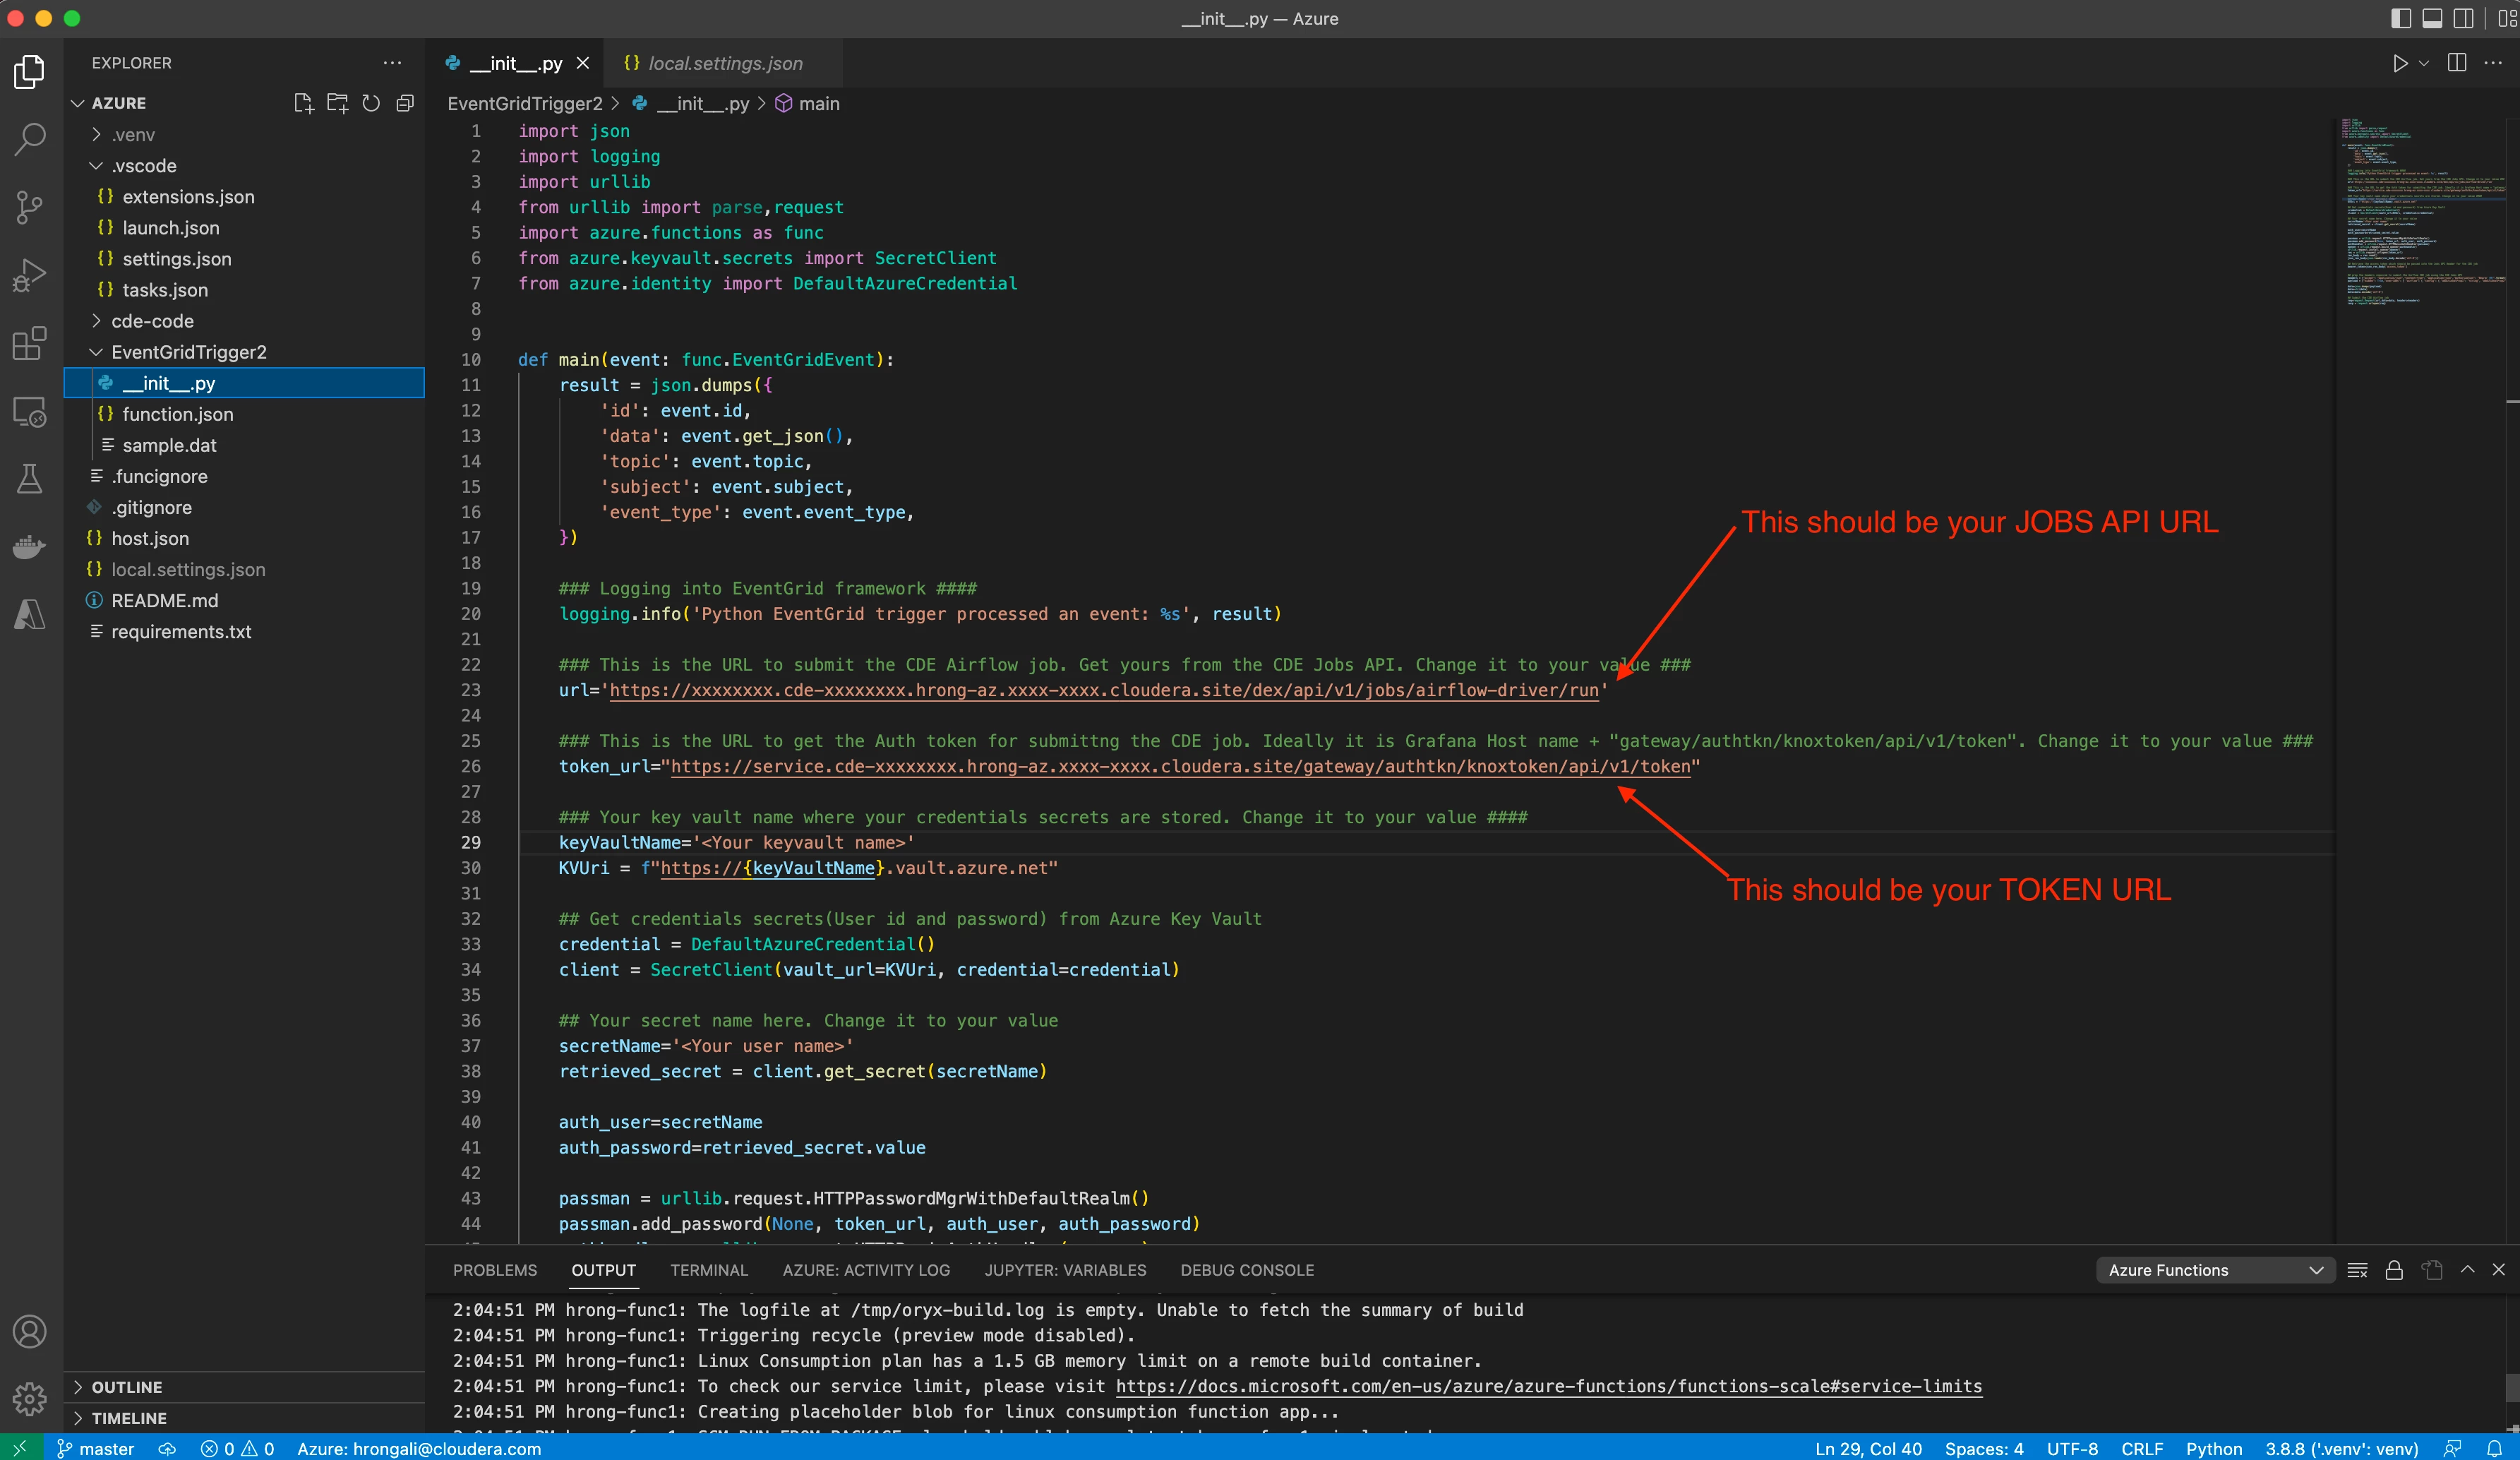Open the Search view in activity bar
Viewport: 2520px width, 1460px height.
click(30, 139)
